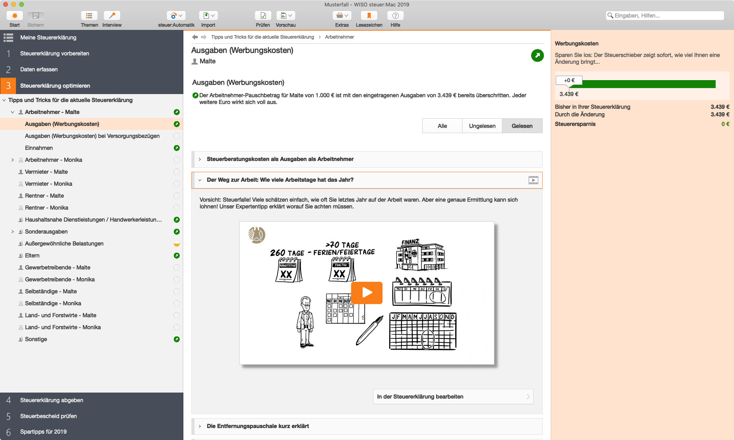Image resolution: width=734 pixels, height=440 pixels.
Task: Click green status icon next to Sonstige
Action: tap(177, 339)
